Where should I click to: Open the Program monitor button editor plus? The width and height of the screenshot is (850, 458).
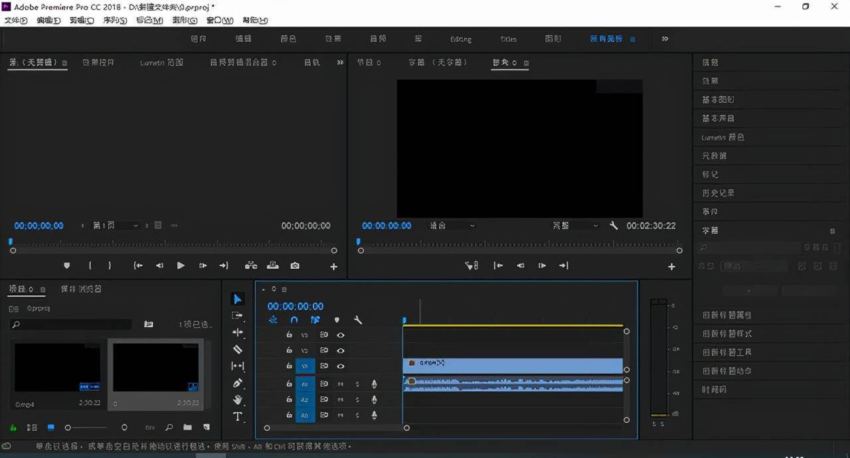coord(671,266)
